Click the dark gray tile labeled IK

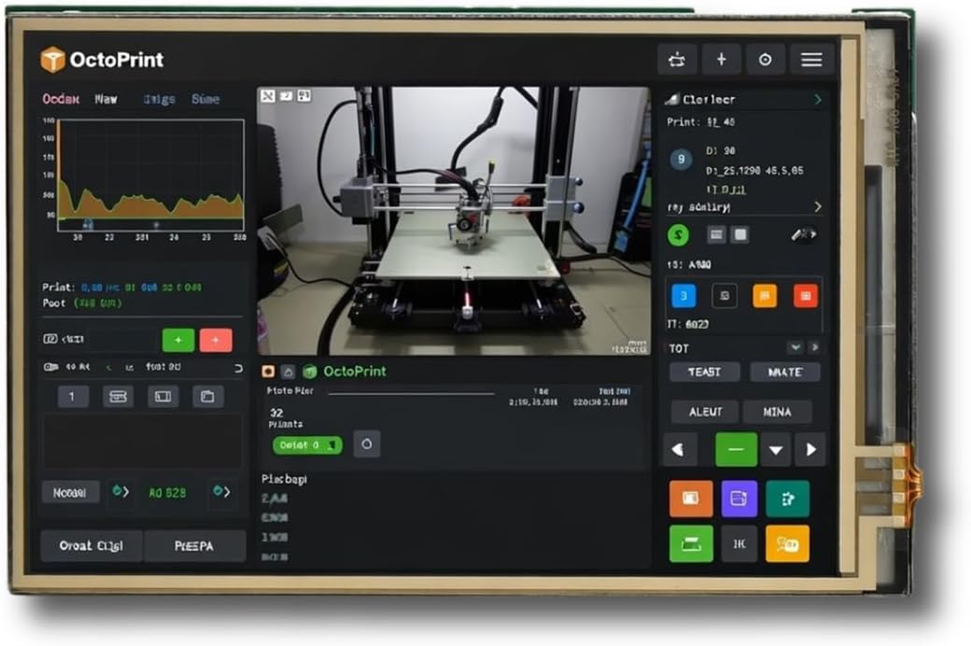pyautogui.click(x=739, y=544)
